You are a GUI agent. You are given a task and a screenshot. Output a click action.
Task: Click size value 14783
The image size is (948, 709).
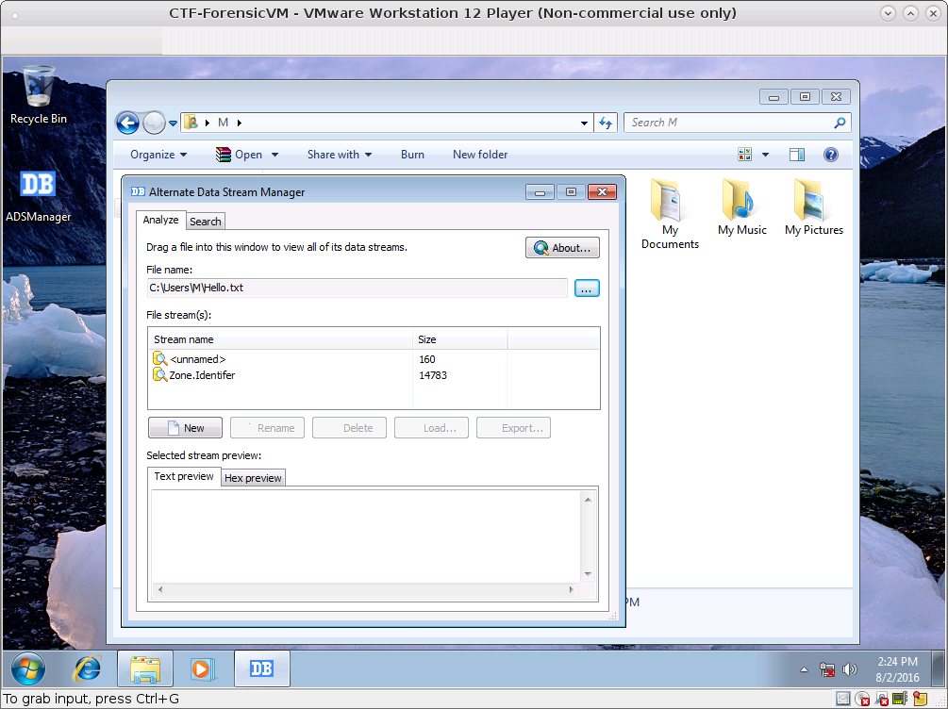[x=433, y=375]
